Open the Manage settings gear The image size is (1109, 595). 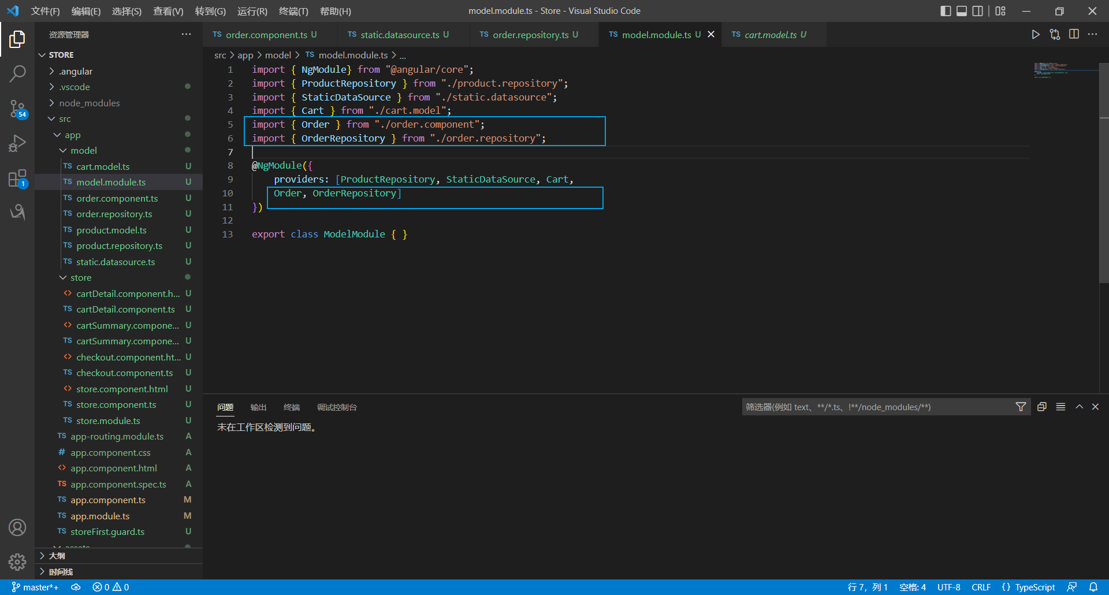[17, 561]
